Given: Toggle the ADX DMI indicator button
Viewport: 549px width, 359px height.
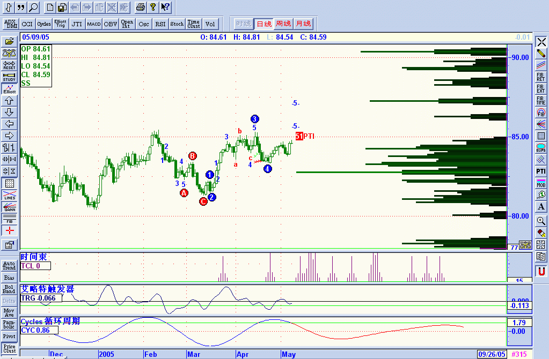Looking at the screenshot, I should (x=11, y=24).
